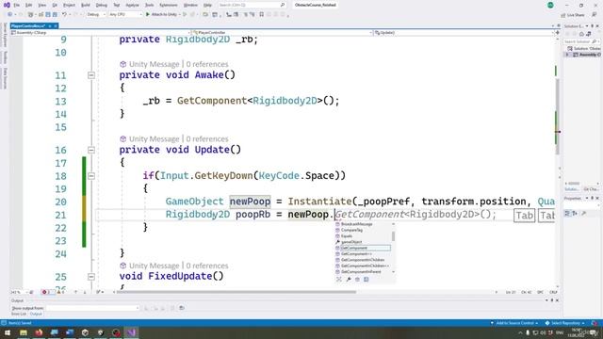Collapse the if block at line 18
This screenshot has height=339, width=603.
pyautogui.click(x=91, y=176)
